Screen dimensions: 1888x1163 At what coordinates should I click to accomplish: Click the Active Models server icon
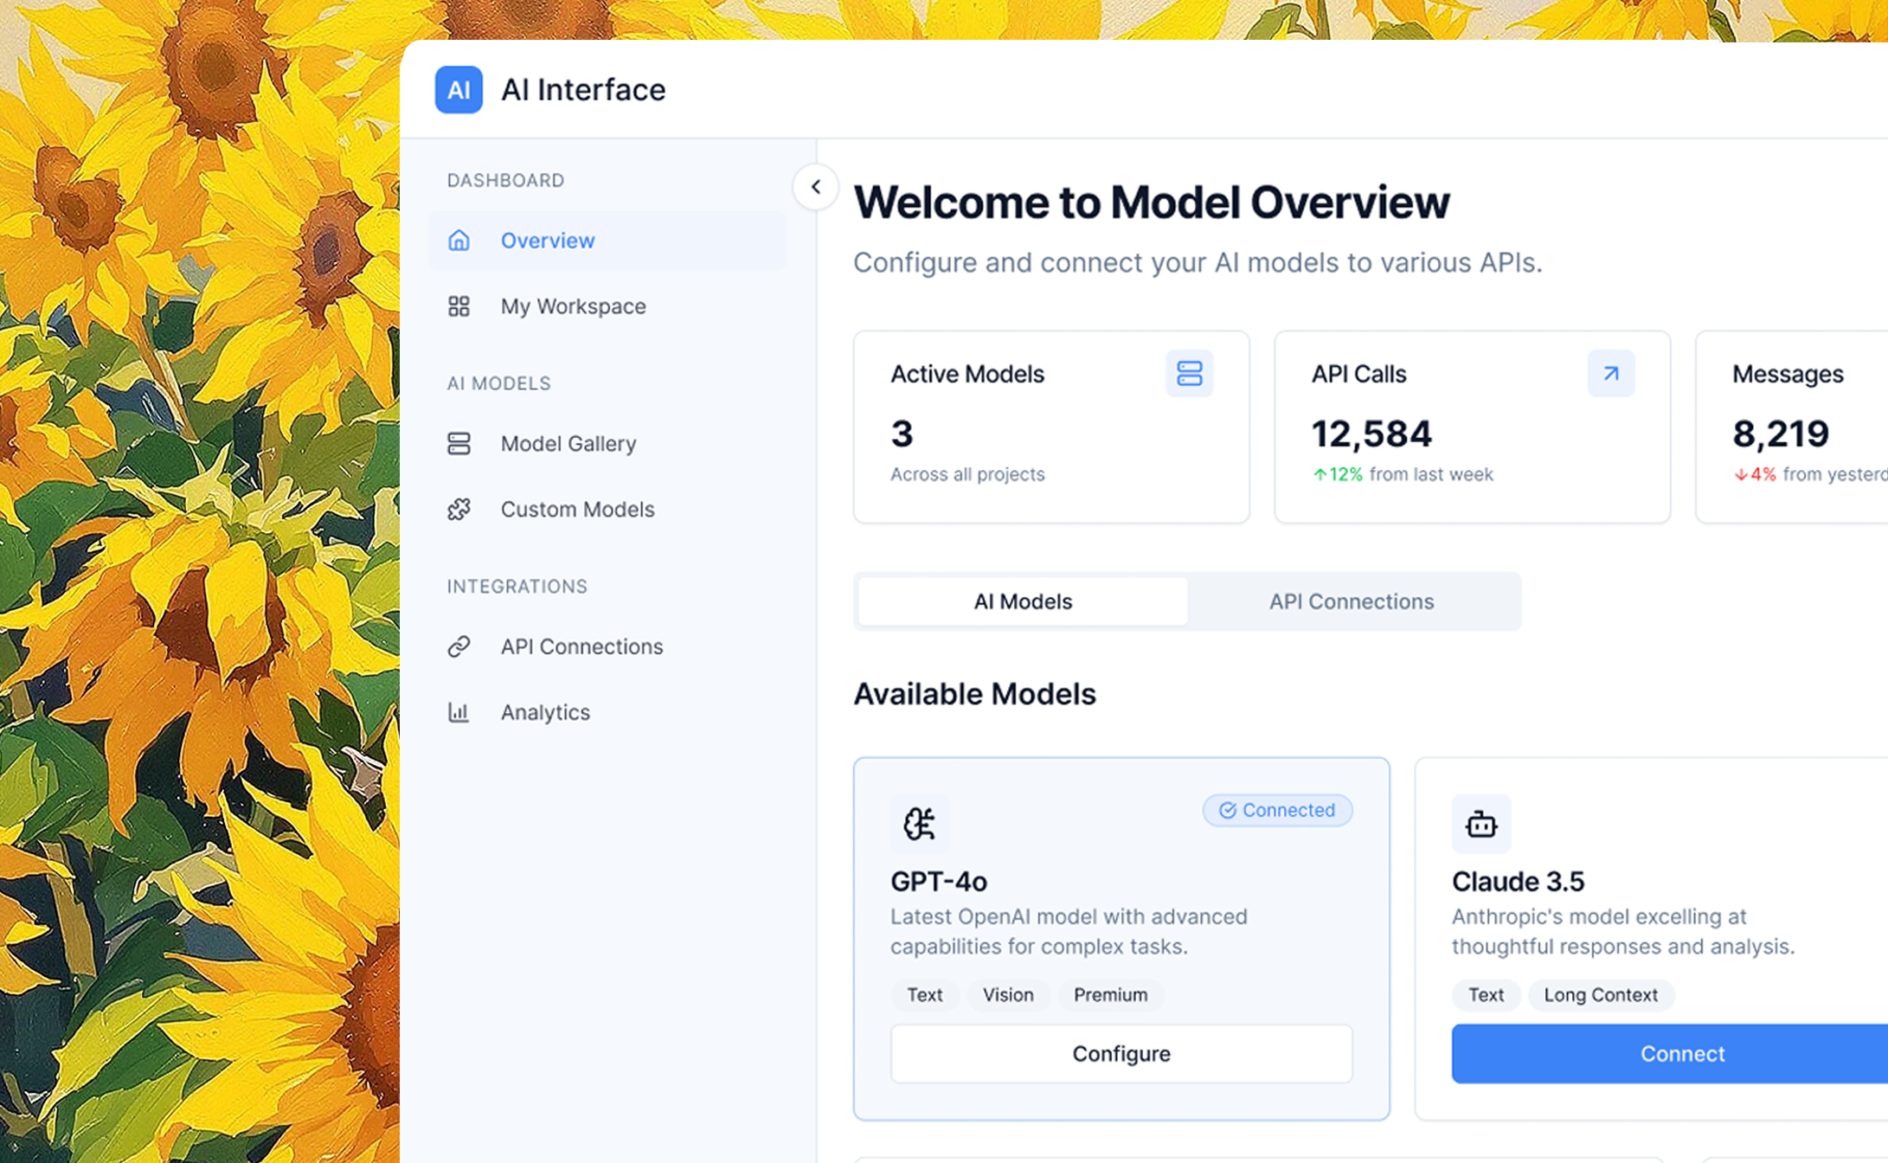point(1190,374)
